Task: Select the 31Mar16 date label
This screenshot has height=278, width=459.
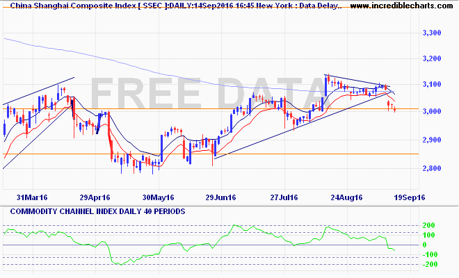Action: tap(32, 198)
